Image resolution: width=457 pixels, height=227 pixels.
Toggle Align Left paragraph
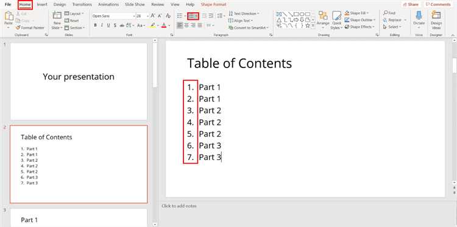[x=180, y=26]
